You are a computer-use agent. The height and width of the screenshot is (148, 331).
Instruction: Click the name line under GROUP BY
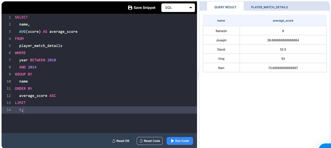pos(23,81)
